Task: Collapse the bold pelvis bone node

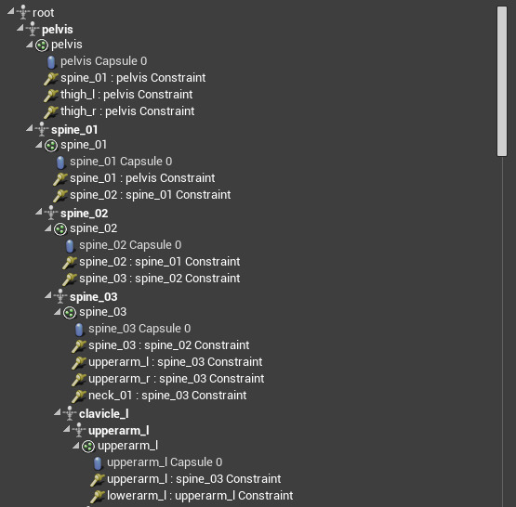Action: (20, 28)
